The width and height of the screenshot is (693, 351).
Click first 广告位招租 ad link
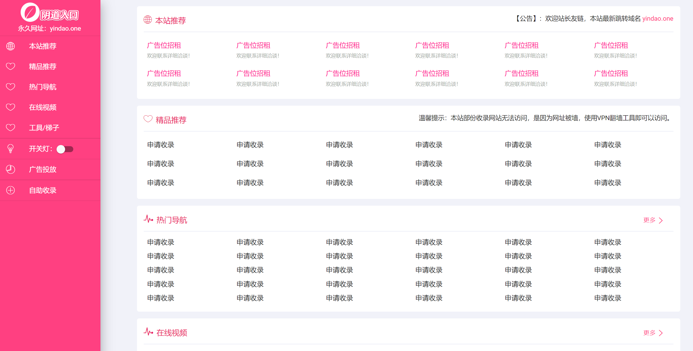164,45
